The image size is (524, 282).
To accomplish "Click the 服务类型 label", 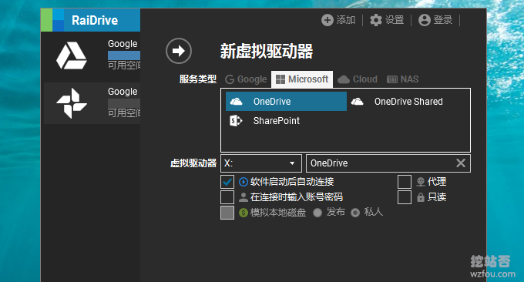I will (198, 79).
